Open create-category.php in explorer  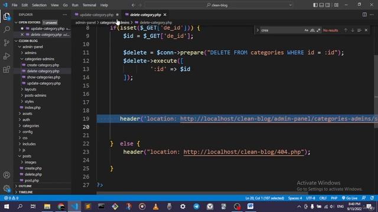pos(43,65)
